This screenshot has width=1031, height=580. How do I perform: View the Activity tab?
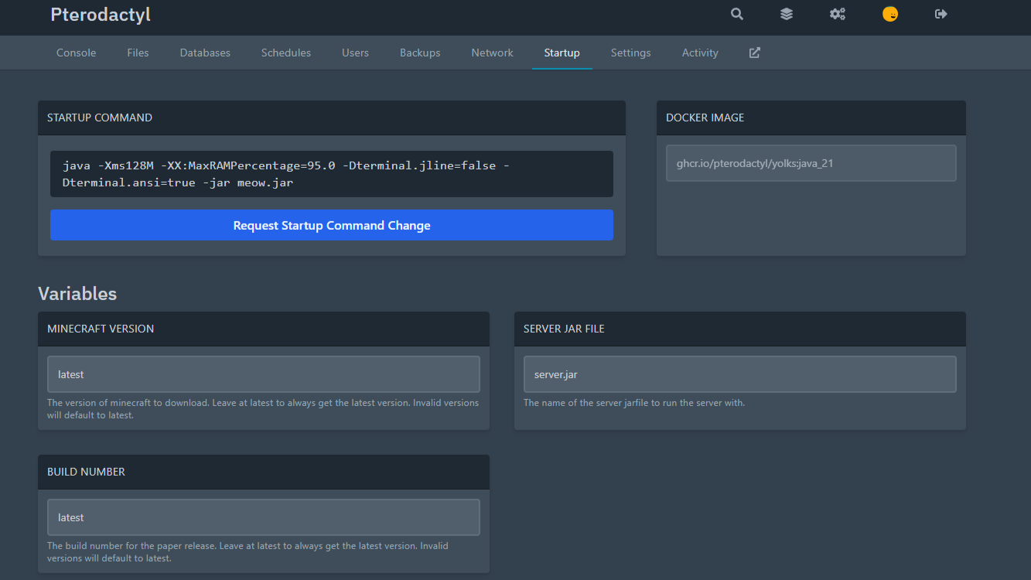699,52
